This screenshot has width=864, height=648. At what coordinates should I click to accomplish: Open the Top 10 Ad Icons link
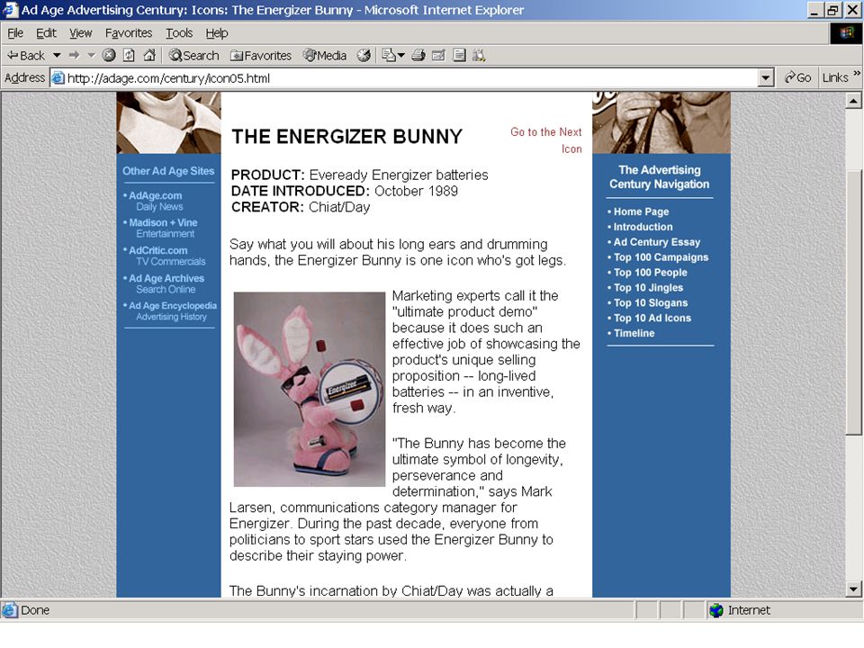pos(652,318)
